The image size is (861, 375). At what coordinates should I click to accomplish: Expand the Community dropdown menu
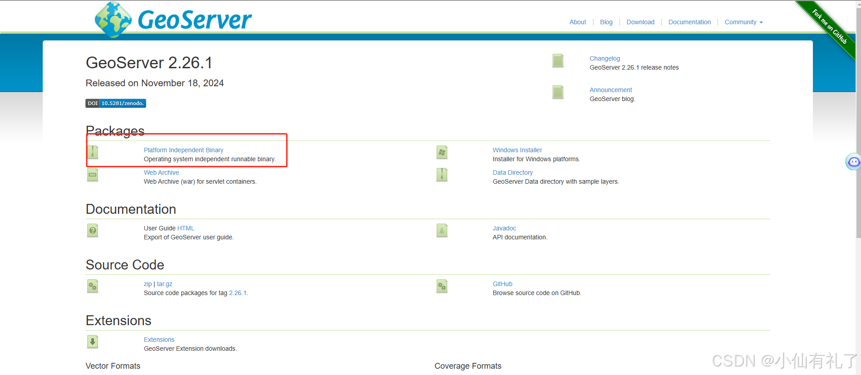[x=744, y=22]
